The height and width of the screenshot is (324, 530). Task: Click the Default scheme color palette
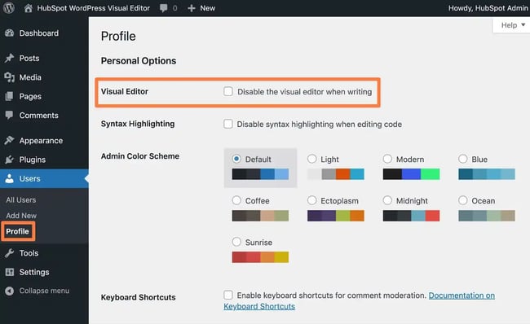(260, 174)
